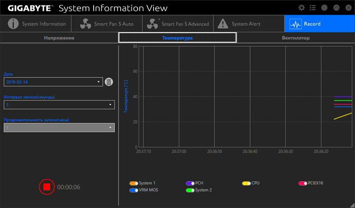Toggle PCIEX16 temperature series
This screenshot has width=355, height=208.
coord(303,183)
